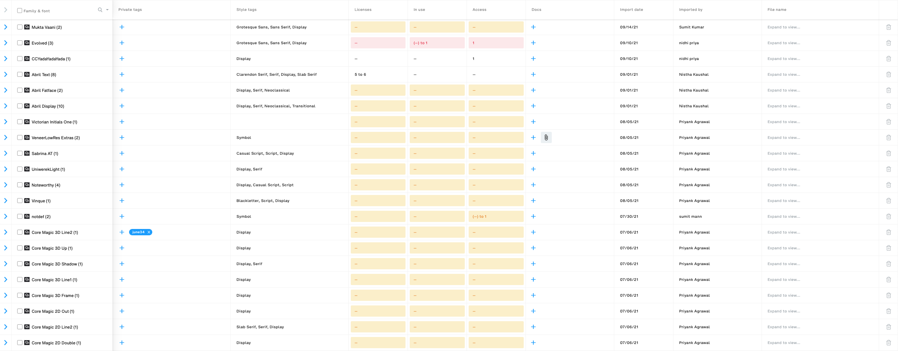The height and width of the screenshot is (351, 898).
Task: Open attachment paperclip on VeneerLowRes Extras
Action: (546, 137)
